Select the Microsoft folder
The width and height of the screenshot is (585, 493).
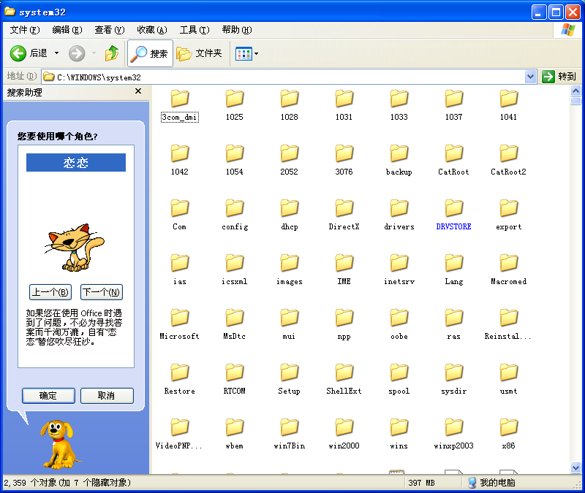(179, 325)
